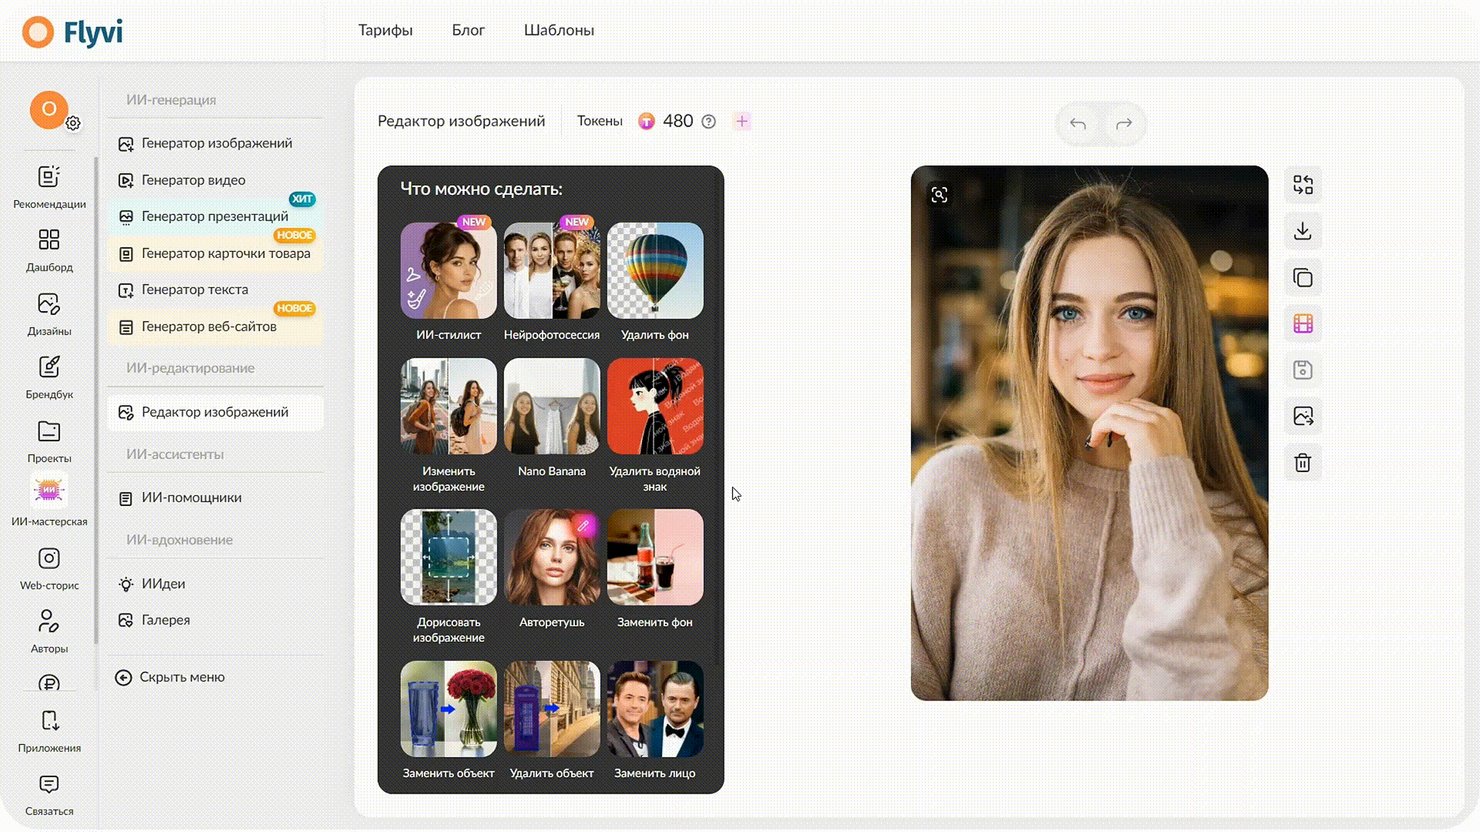Open Web-сторис in the sidebar

point(49,569)
